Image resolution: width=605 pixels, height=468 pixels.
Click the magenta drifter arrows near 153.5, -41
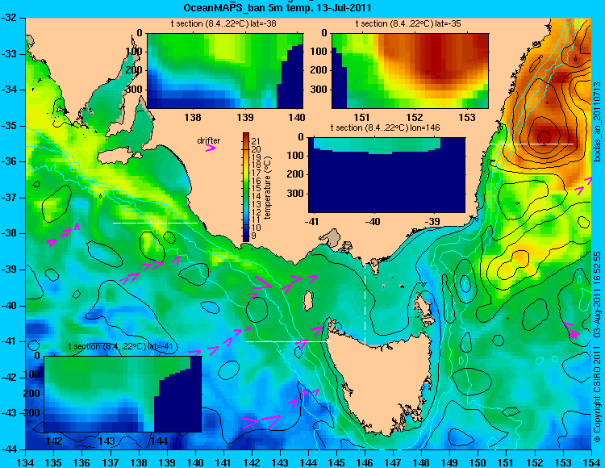pos(571,332)
